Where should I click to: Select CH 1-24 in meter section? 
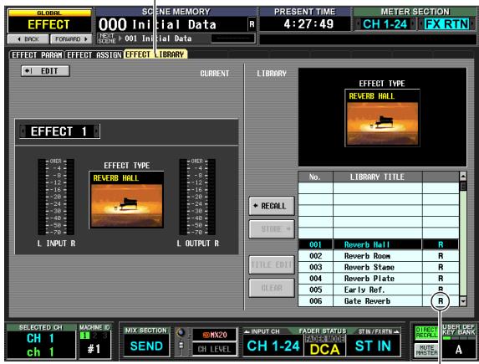[x=385, y=24]
